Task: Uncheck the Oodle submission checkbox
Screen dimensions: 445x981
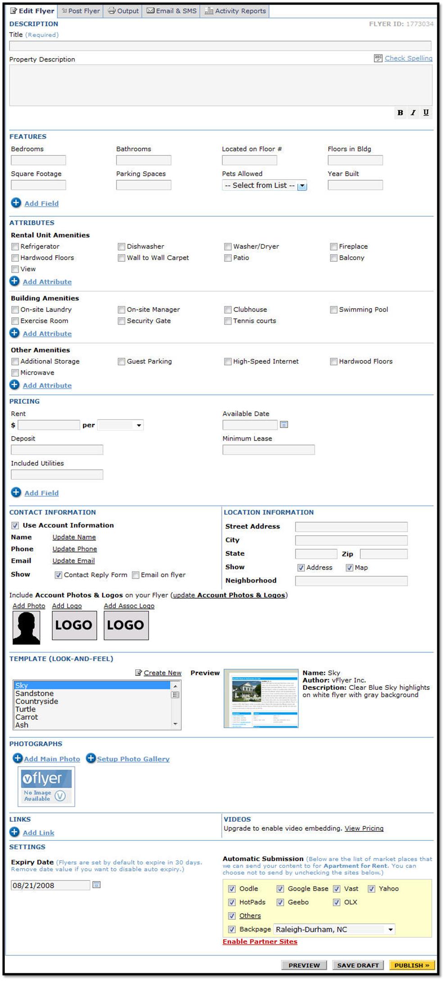Action: pyautogui.click(x=232, y=889)
